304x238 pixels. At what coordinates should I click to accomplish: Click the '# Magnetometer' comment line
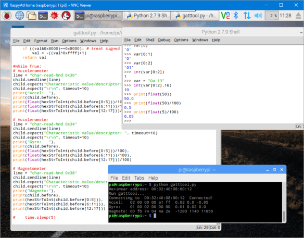(30, 168)
